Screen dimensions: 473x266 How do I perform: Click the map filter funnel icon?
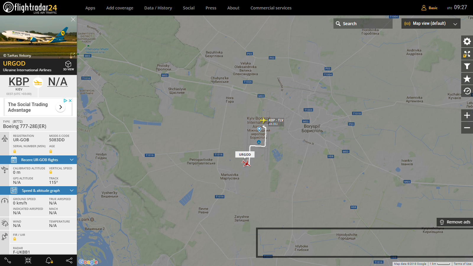tap(467, 66)
